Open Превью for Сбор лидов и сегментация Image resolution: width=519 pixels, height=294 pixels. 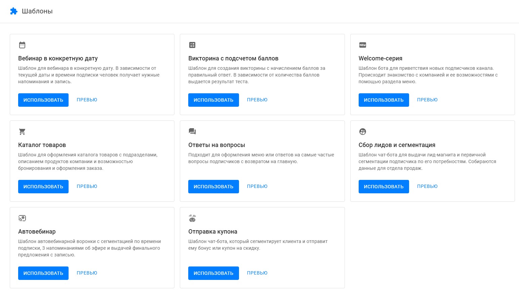[x=427, y=186]
